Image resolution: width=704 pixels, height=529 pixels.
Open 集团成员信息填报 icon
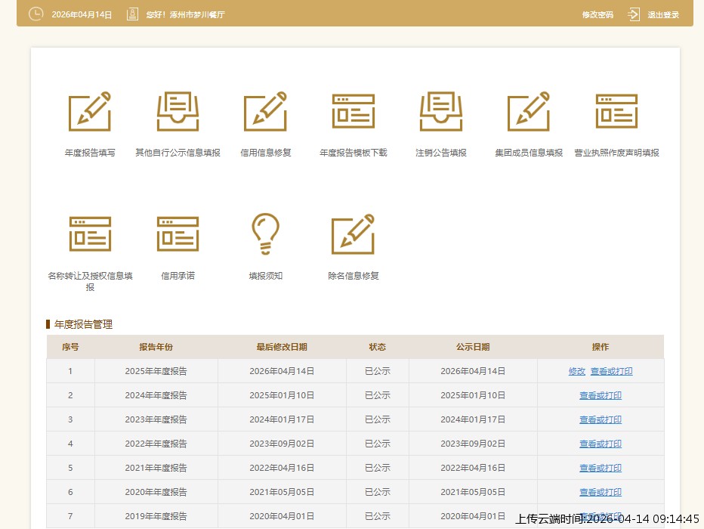(x=529, y=112)
